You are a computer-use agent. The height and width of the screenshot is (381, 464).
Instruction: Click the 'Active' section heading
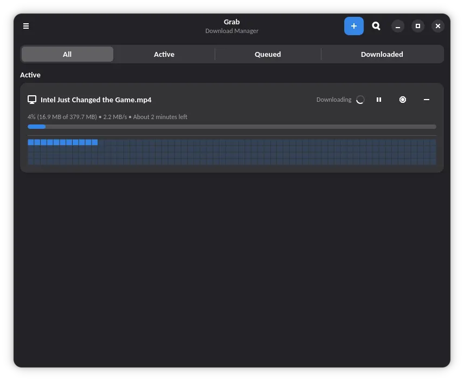point(30,75)
